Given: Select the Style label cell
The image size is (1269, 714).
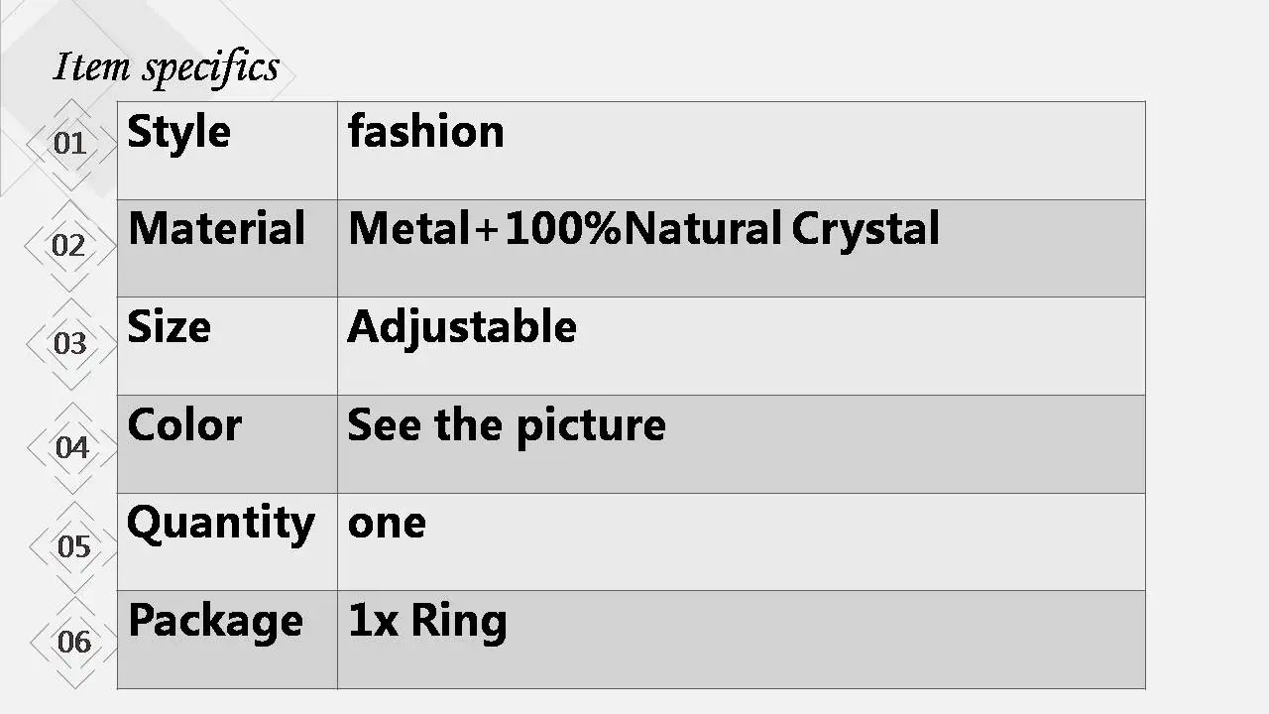Looking at the screenshot, I should [227, 150].
